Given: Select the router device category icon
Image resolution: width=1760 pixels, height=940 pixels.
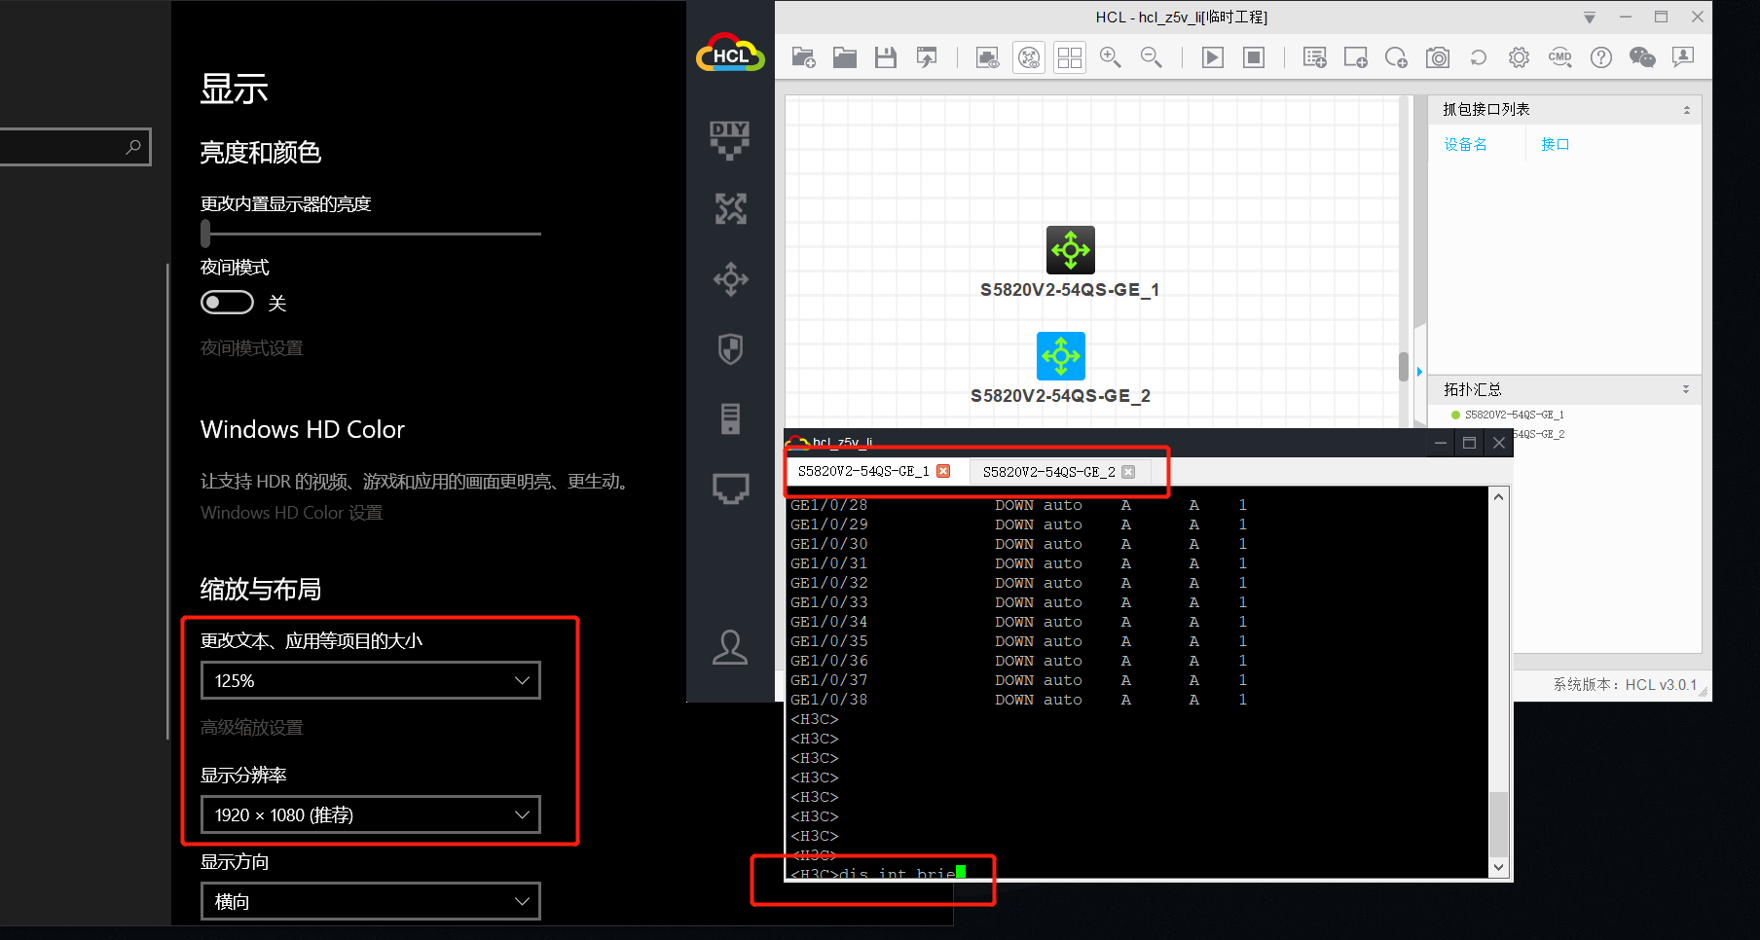Looking at the screenshot, I should point(730,209).
